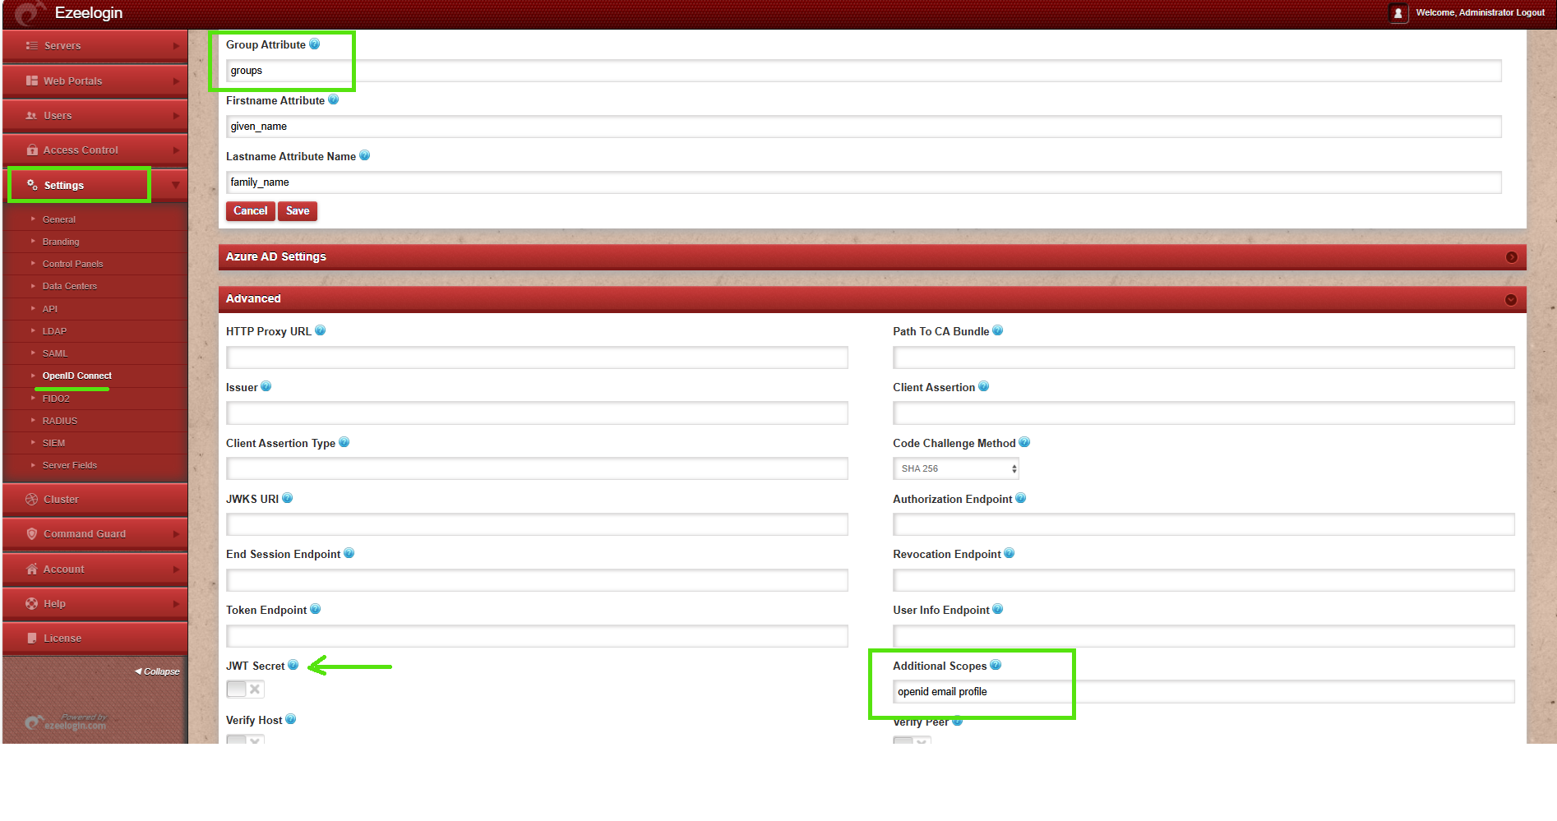Image resolution: width=1557 pixels, height=821 pixels.
Task: Click the administrator user avatar icon
Action: click(1398, 13)
